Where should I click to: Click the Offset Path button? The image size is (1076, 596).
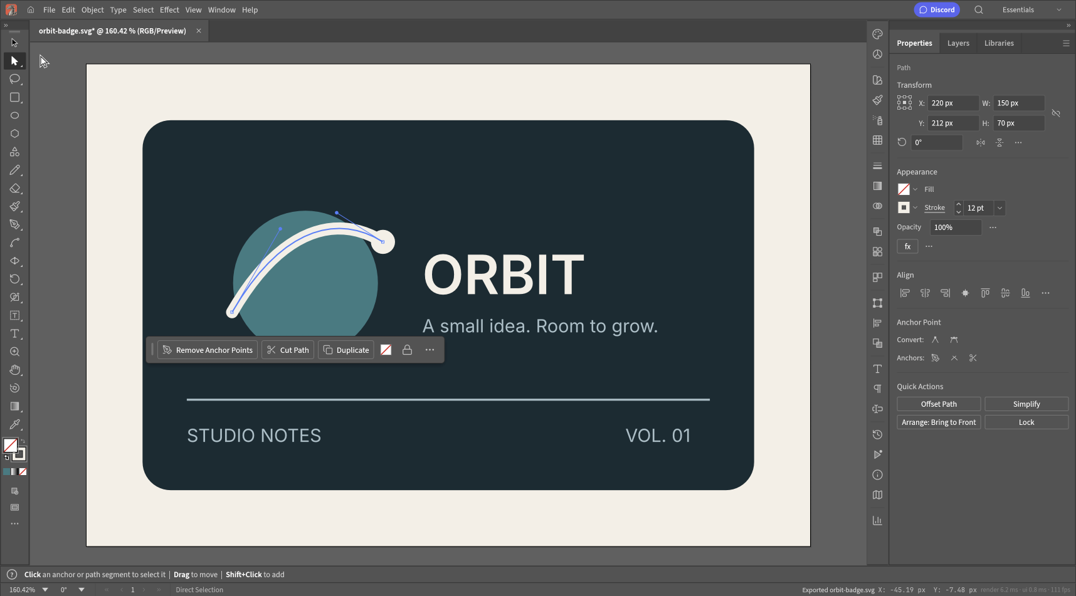[x=939, y=404]
